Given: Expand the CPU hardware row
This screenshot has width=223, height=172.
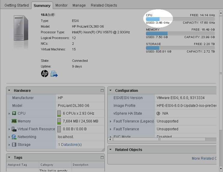Looking at the screenshot, I should coord(9,113).
